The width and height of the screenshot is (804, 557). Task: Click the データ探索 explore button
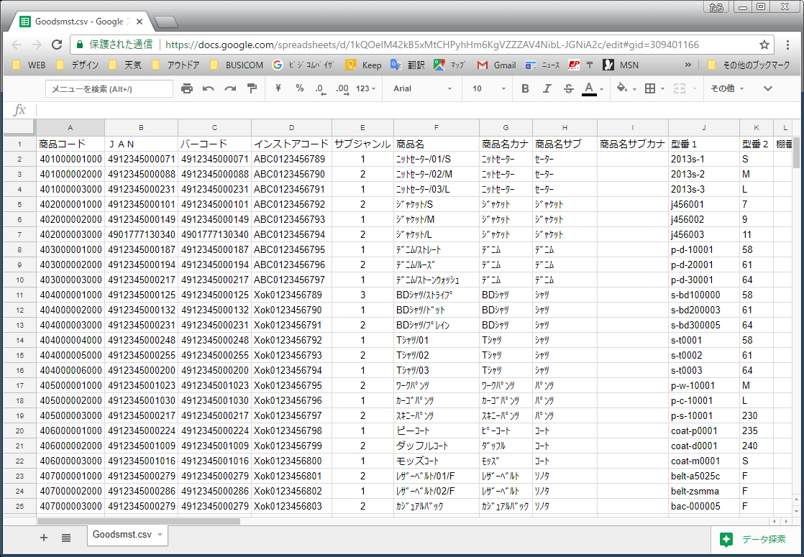[x=755, y=539]
